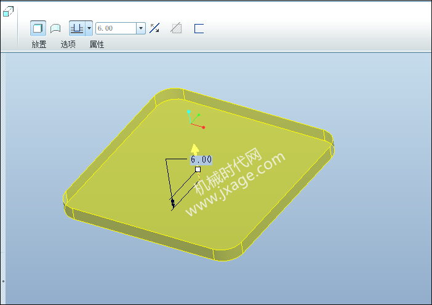Click the coordinate system triad on model
This screenshot has width=432, height=305.
click(x=196, y=119)
